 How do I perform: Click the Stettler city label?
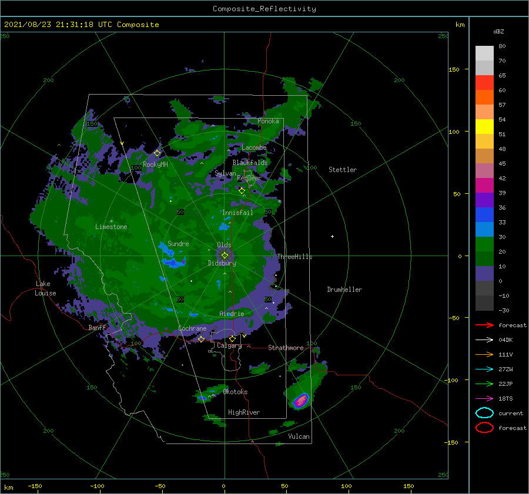[x=343, y=170]
